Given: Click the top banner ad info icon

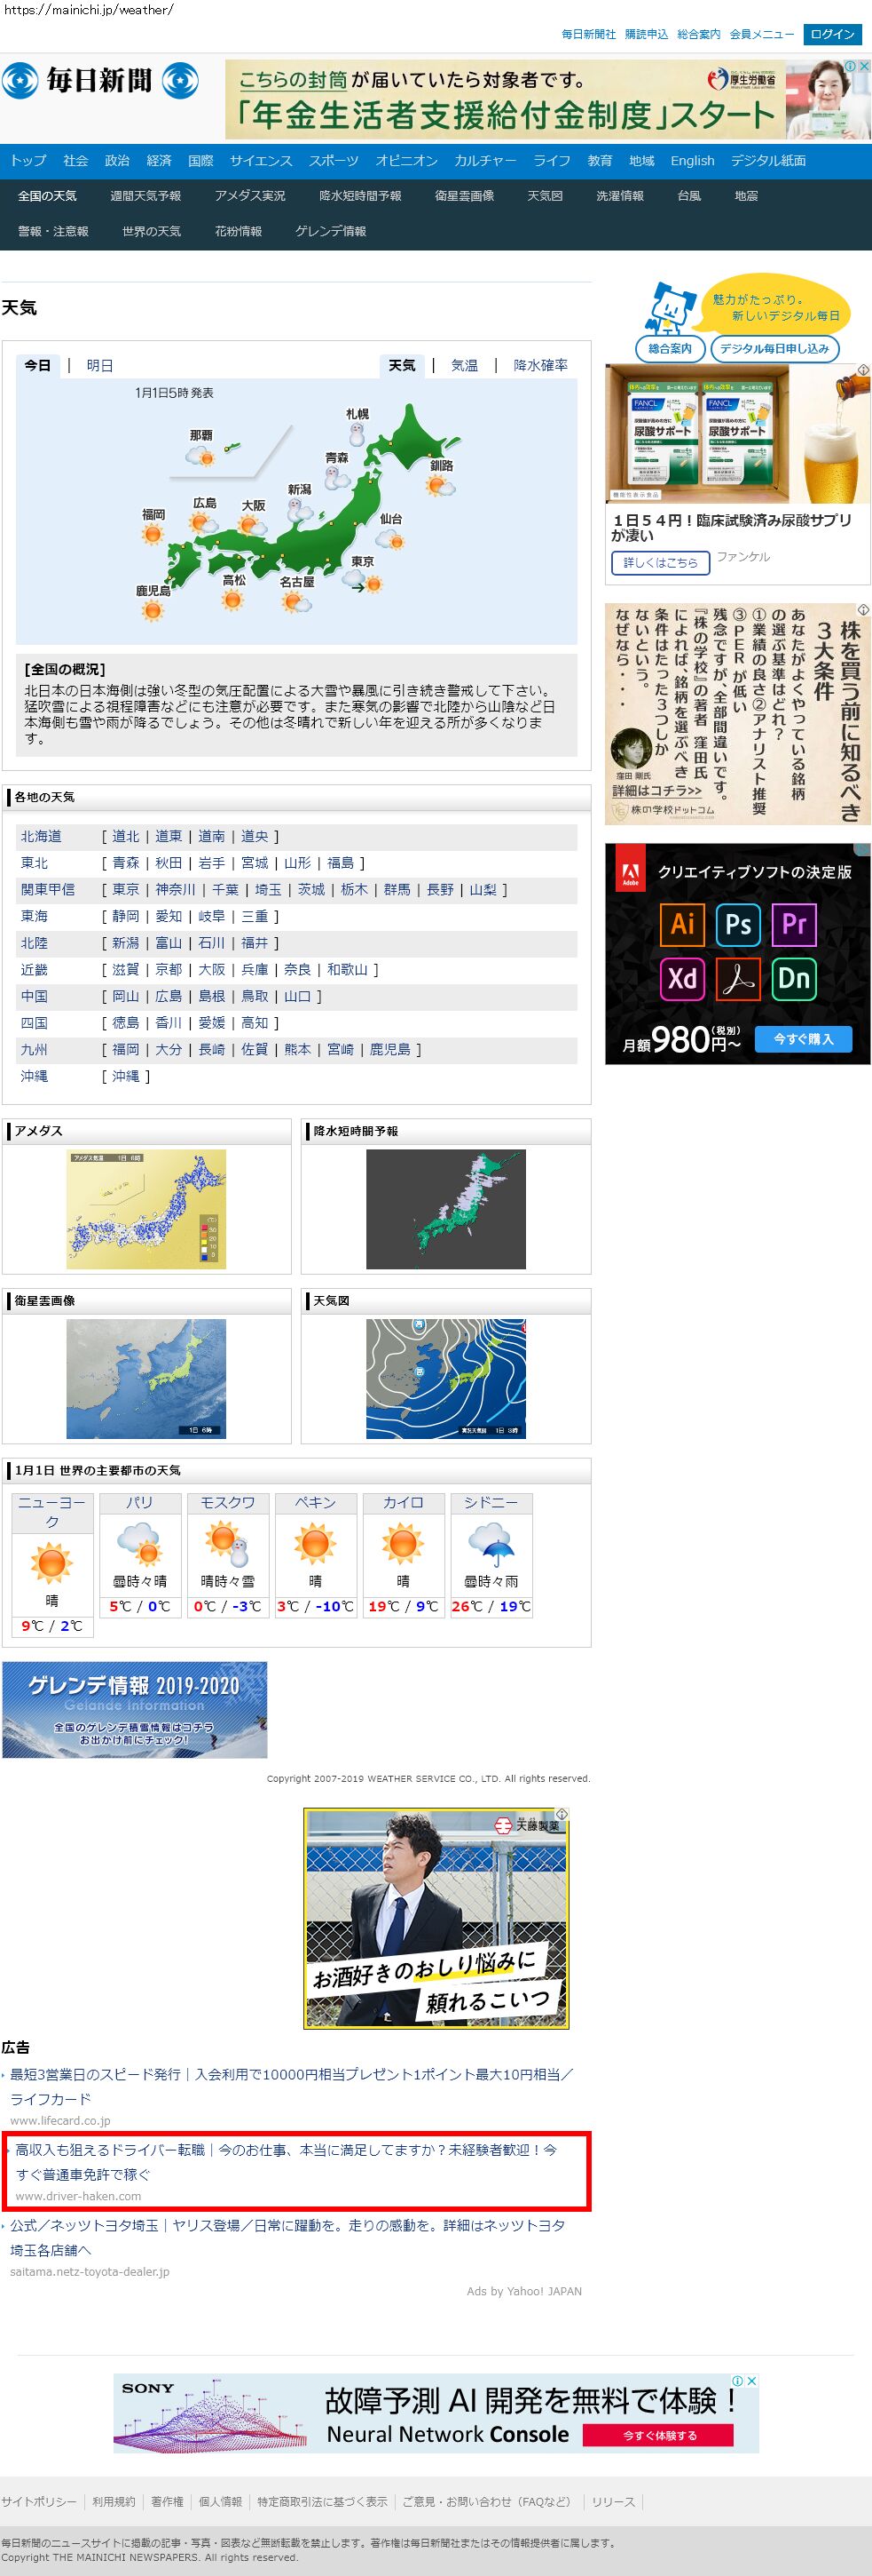Looking at the screenshot, I should (x=850, y=66).
